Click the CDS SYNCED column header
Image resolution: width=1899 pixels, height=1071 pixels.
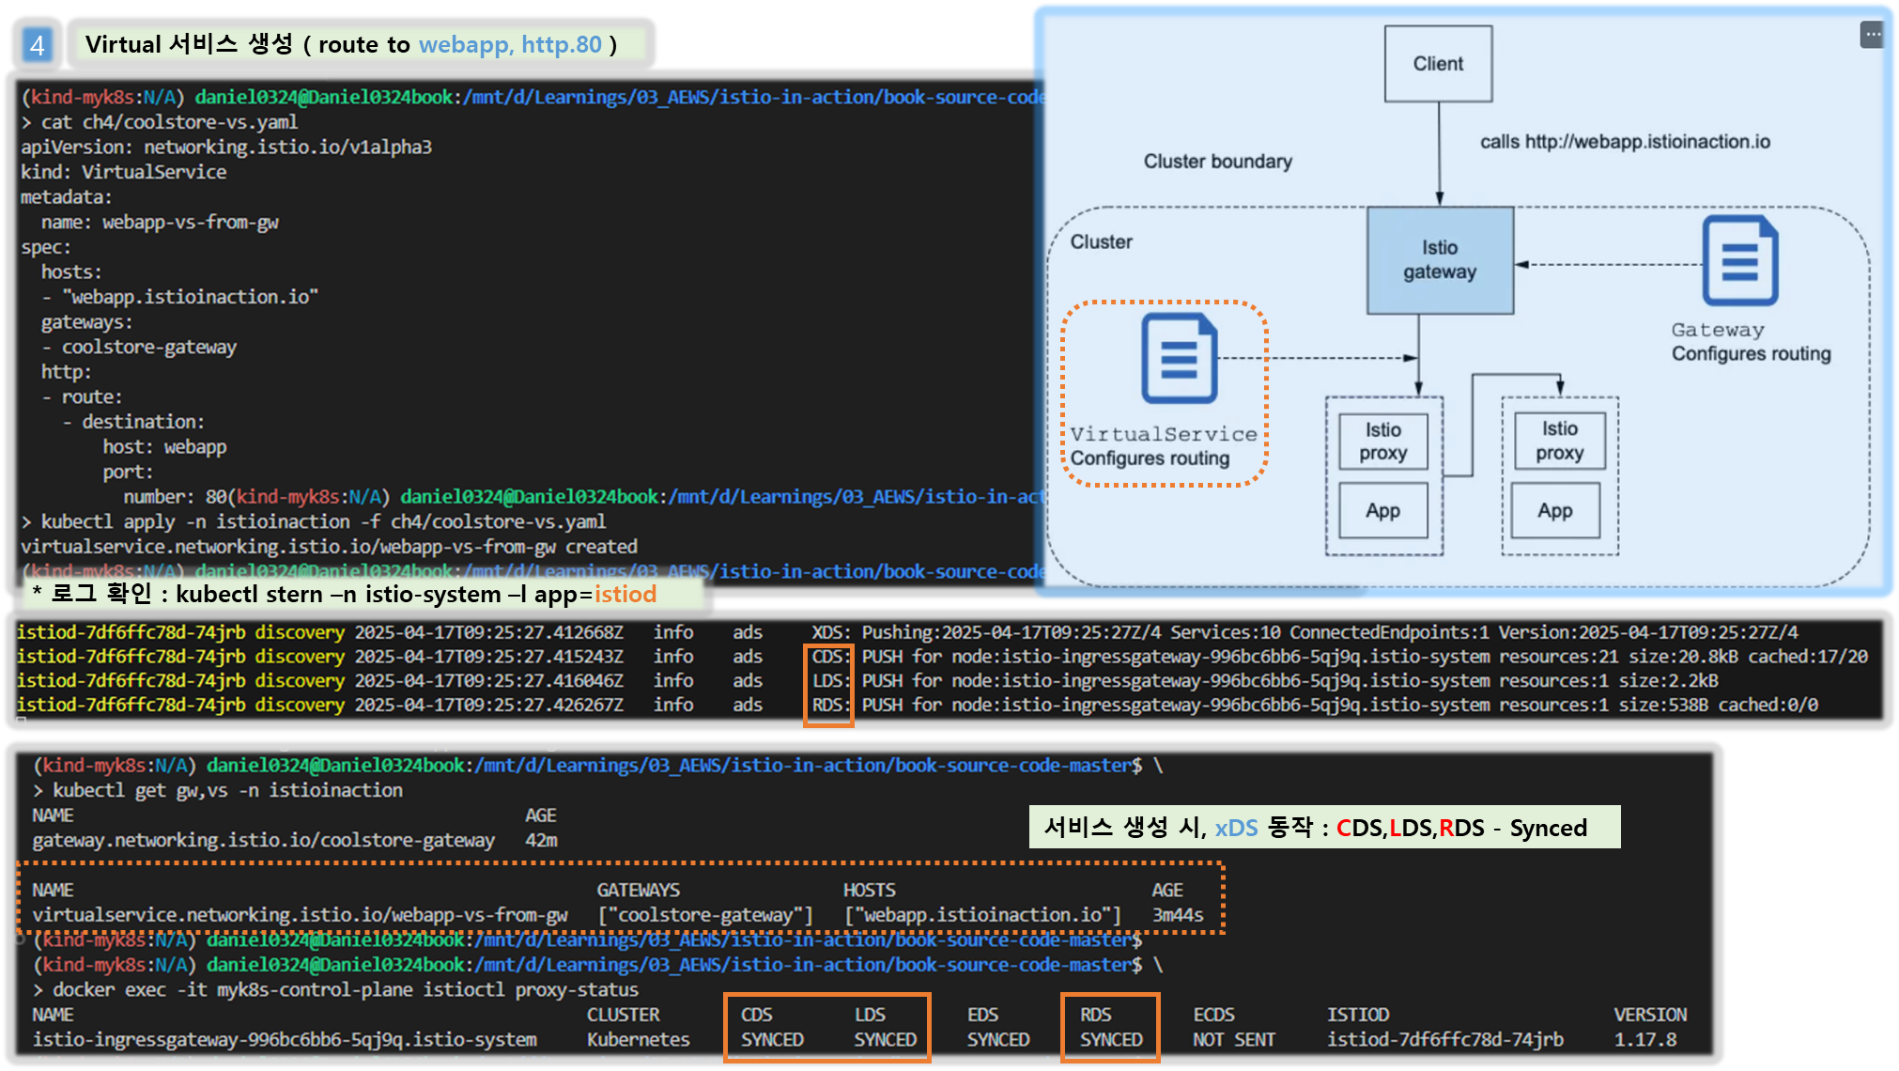click(756, 1015)
